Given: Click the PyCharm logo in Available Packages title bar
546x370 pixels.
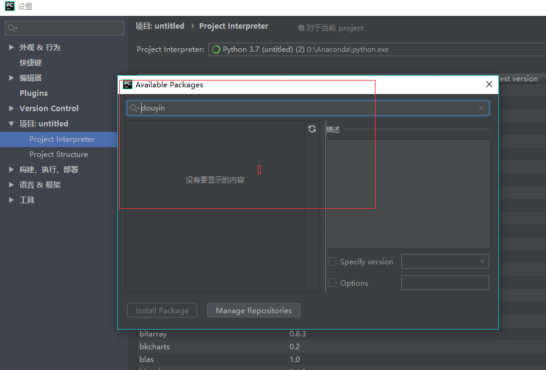Looking at the screenshot, I should point(127,85).
